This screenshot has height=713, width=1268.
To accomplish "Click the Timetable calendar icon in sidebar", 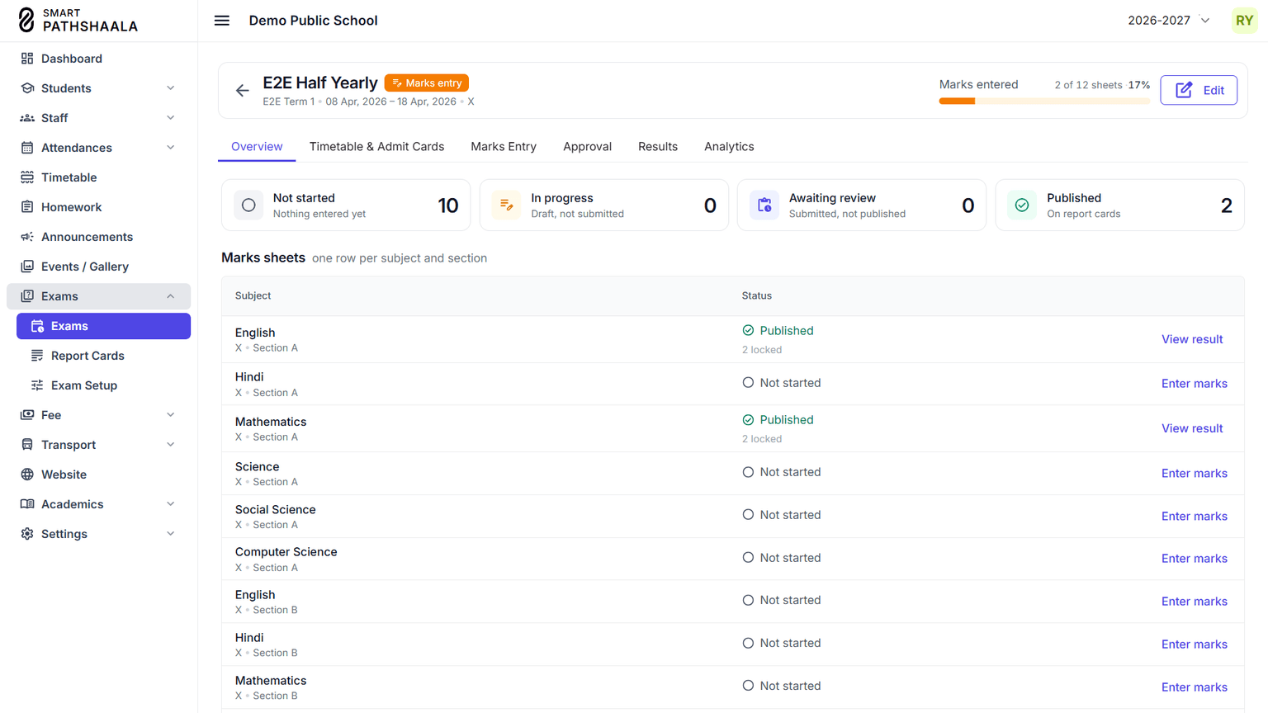I will click(x=27, y=177).
